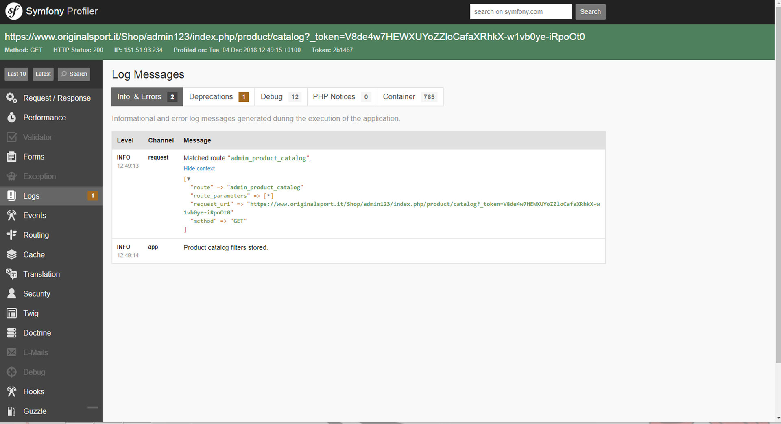Viewport: 781px width, 424px height.
Task: Click the Guzzle icon in sidebar
Action: [11, 411]
